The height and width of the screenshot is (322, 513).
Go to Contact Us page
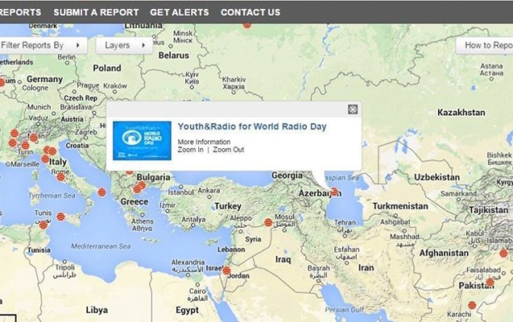tap(250, 12)
